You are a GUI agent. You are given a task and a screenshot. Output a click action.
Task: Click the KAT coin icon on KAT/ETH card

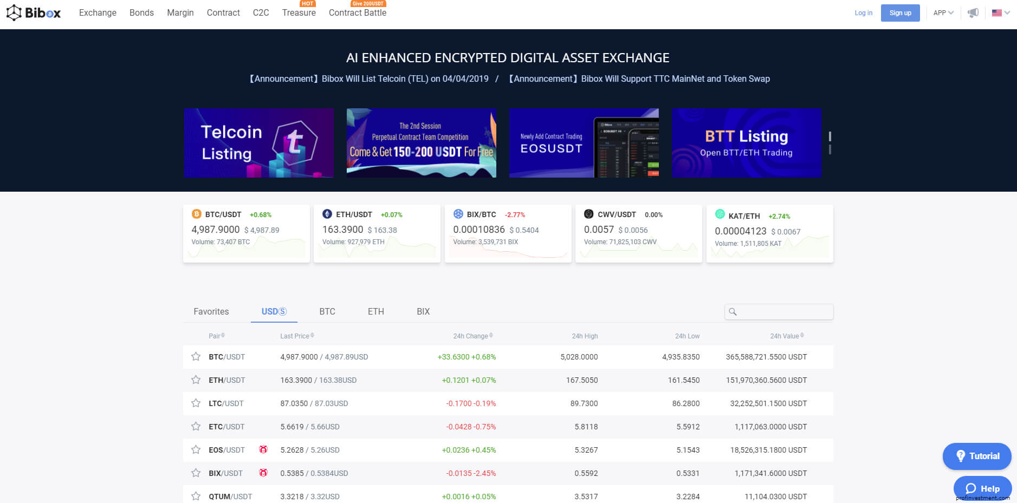(720, 214)
